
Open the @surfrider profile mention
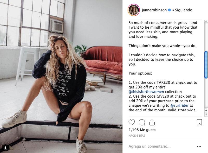(x=179, y=105)
